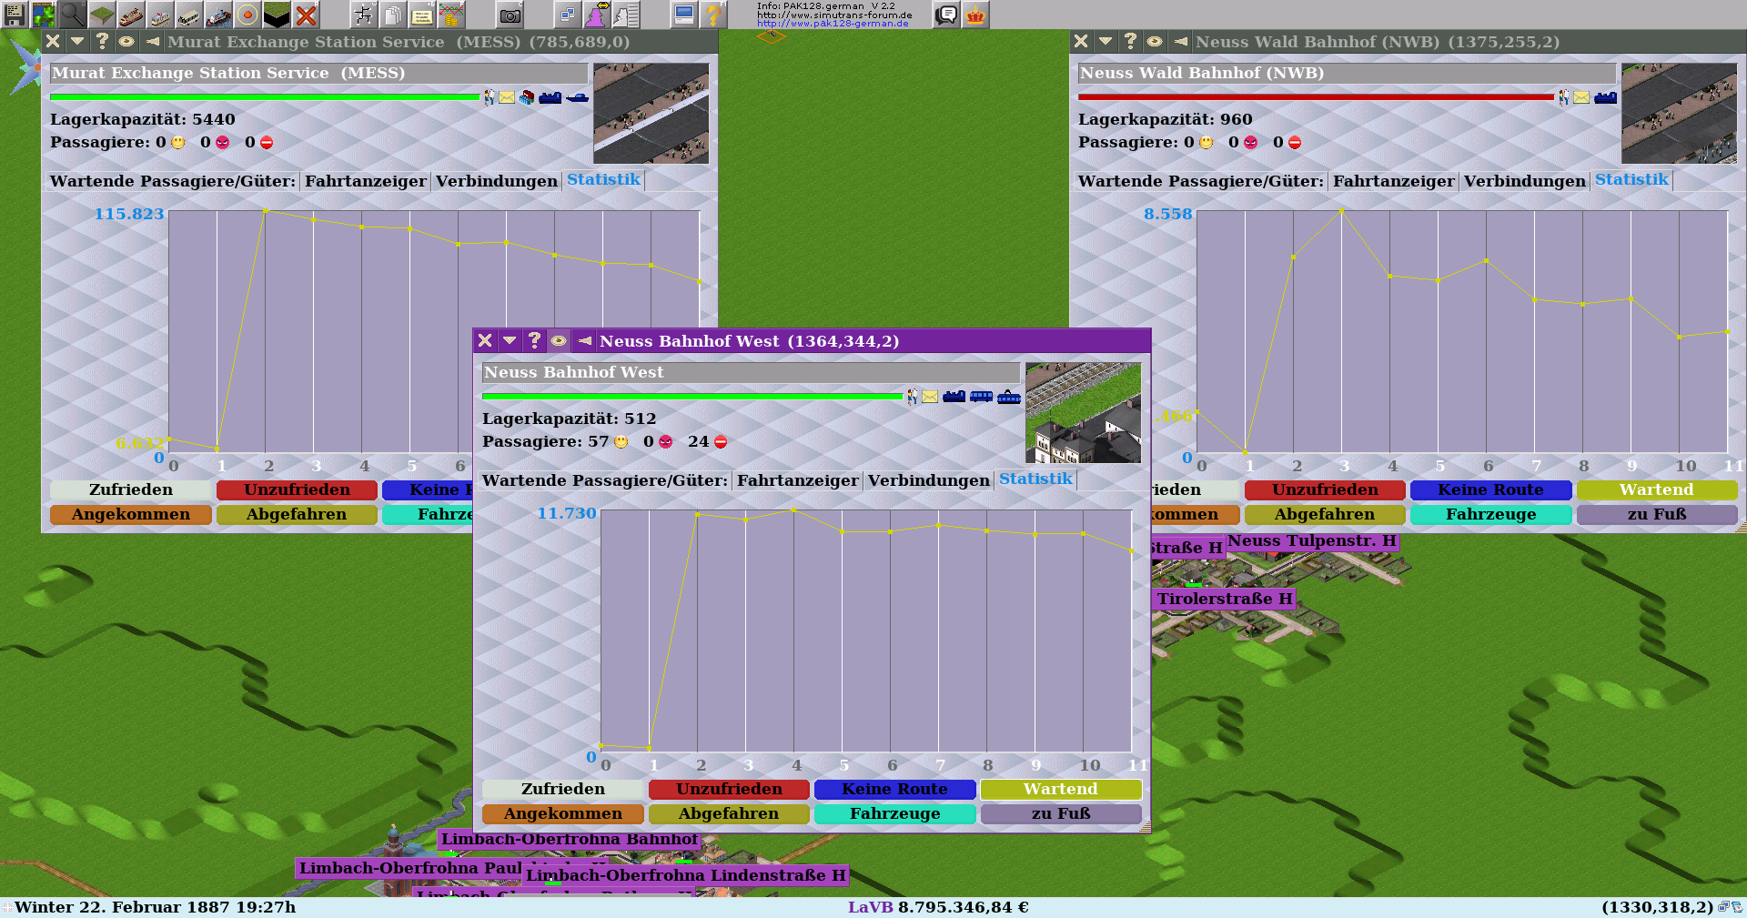Viewport: 1747px width, 918px height.
Task: Select the red X remove tool
Action: pos(307,15)
